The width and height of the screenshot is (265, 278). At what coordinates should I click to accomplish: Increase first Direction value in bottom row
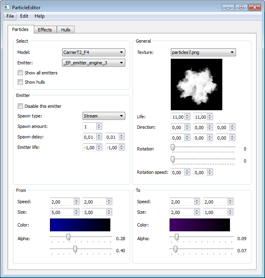pos(187,136)
